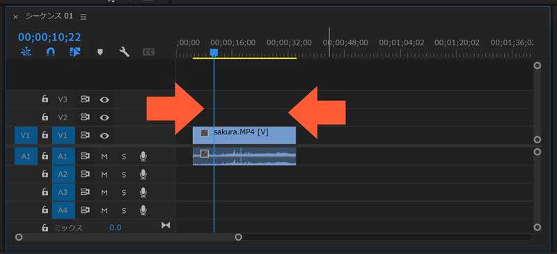The height and width of the screenshot is (254, 557).
Task: Click the horizontal zoom scrollbar right handle
Action: tap(239, 237)
